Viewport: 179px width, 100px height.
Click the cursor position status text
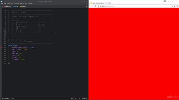[x=6, y=99]
